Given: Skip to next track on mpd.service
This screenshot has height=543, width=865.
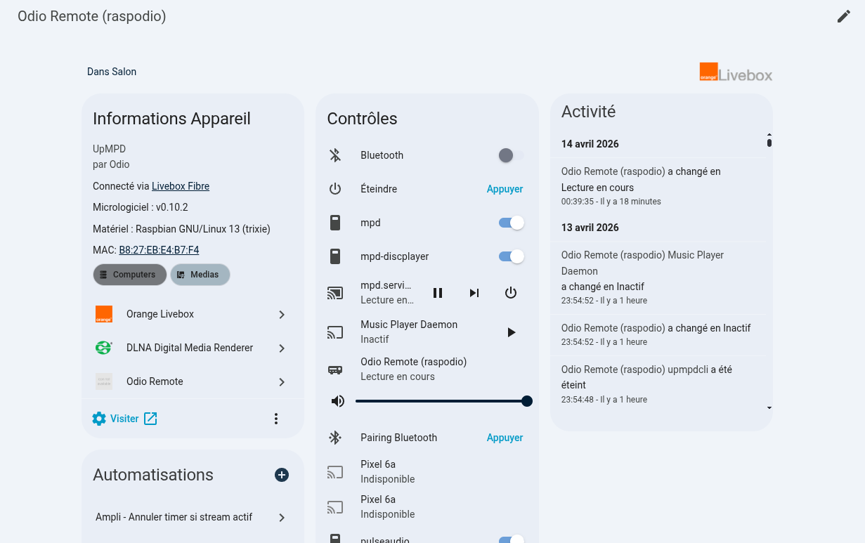Looking at the screenshot, I should [474, 293].
